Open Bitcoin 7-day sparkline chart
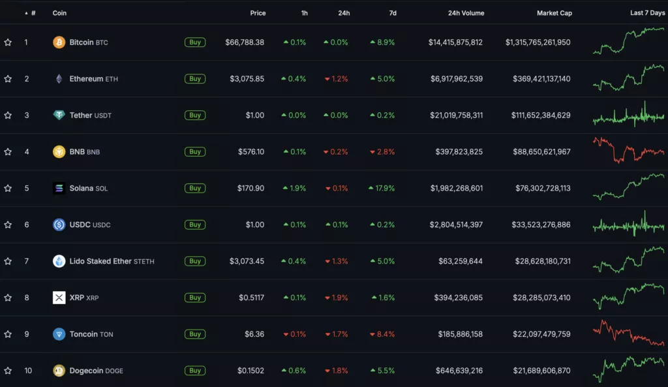 [x=628, y=41]
